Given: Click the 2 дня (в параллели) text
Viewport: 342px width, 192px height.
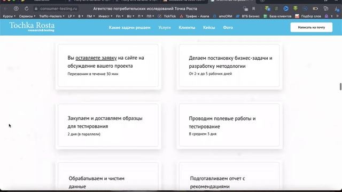Looking at the screenshot, I should point(84,134).
